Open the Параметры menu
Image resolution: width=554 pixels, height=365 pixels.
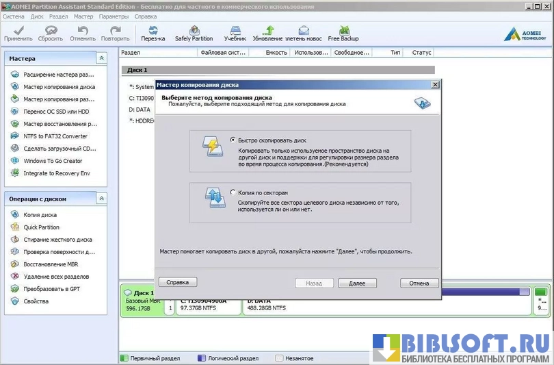pos(113,16)
